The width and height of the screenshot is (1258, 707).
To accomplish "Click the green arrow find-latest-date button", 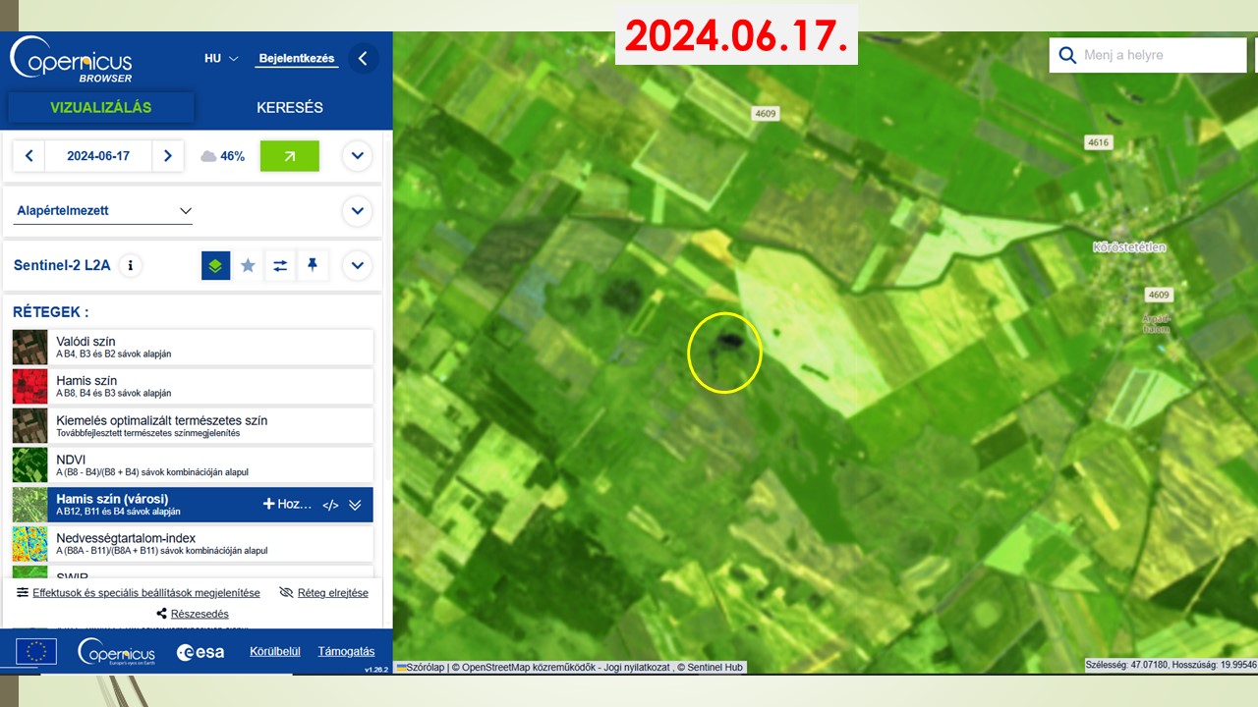I will (x=289, y=156).
